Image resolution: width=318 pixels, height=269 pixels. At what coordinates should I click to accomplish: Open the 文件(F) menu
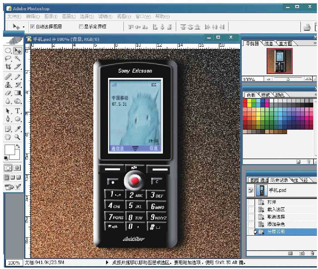tap(14, 16)
